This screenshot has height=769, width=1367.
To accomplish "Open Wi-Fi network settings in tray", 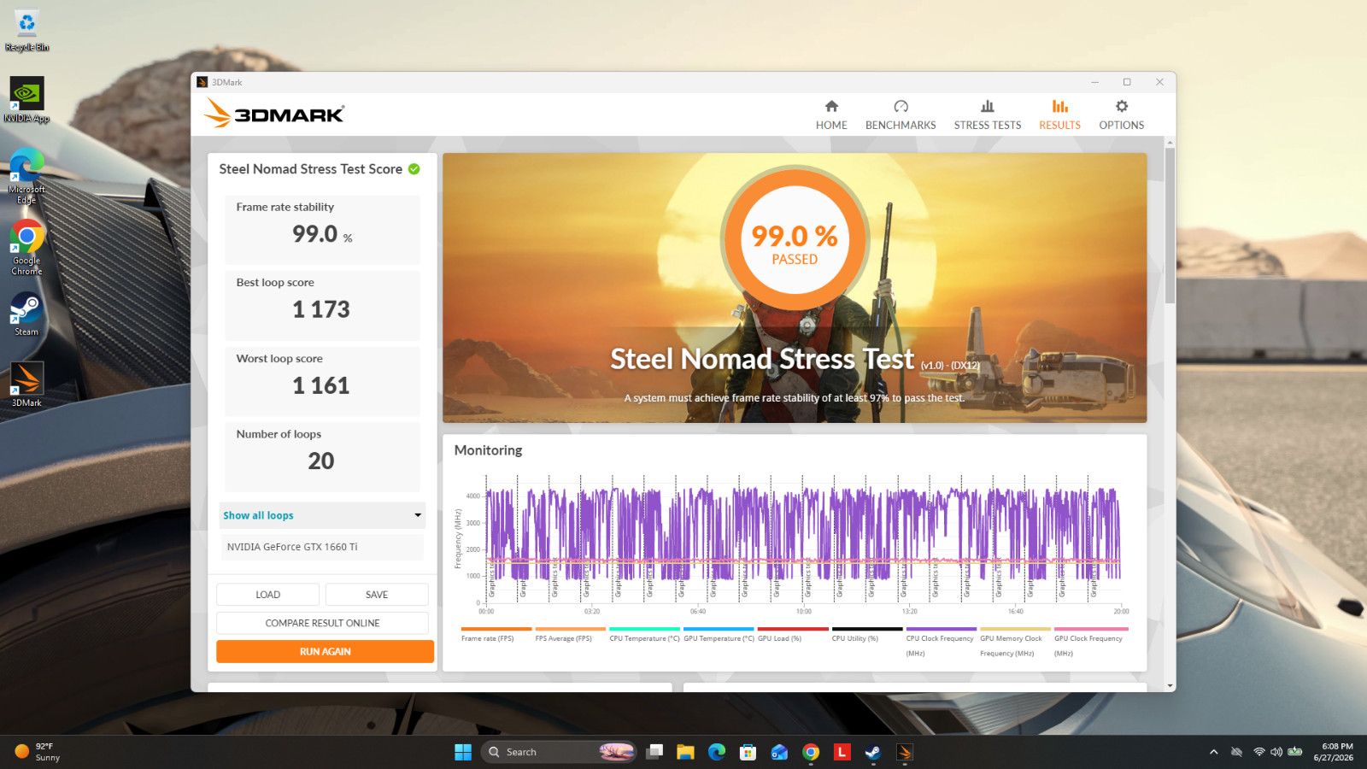I will [x=1258, y=752].
